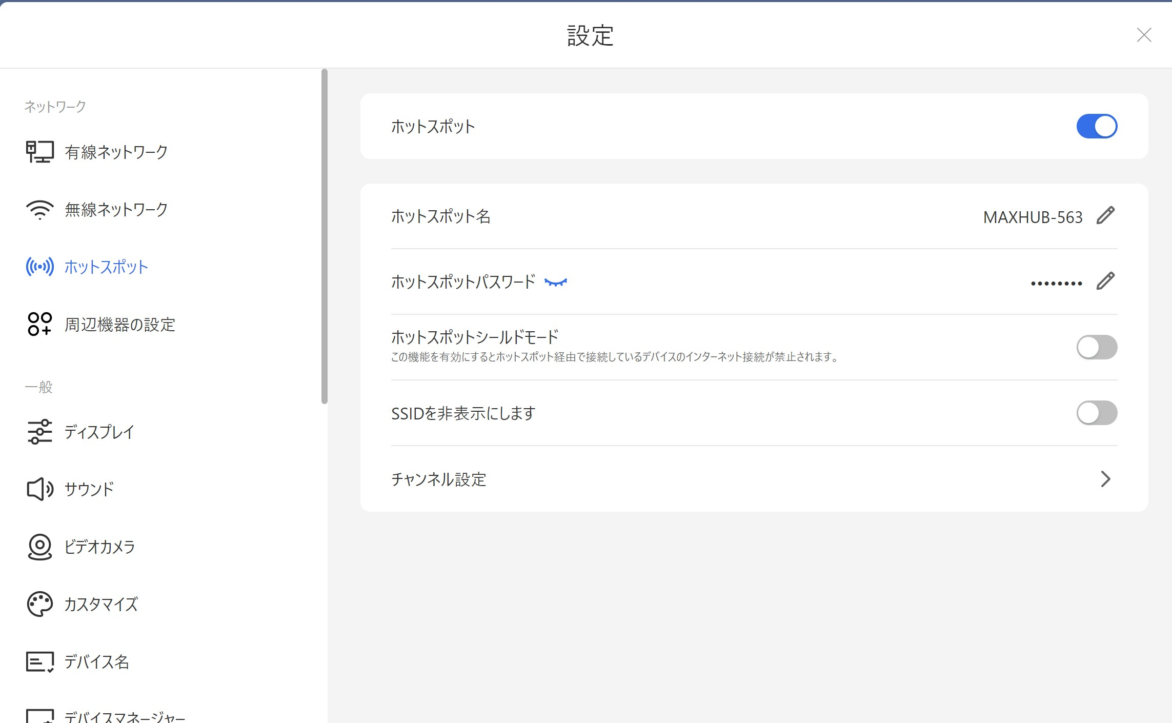Image resolution: width=1172 pixels, height=723 pixels.
Task: Open the デバイス名 menu item
Action: pos(96,661)
